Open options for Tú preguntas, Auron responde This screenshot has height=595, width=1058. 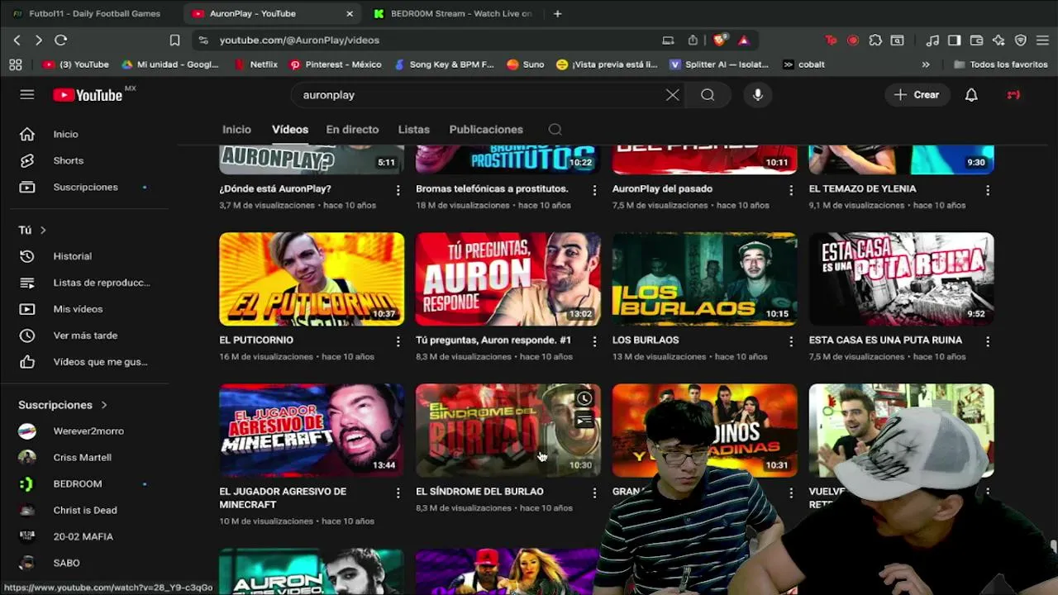click(594, 341)
